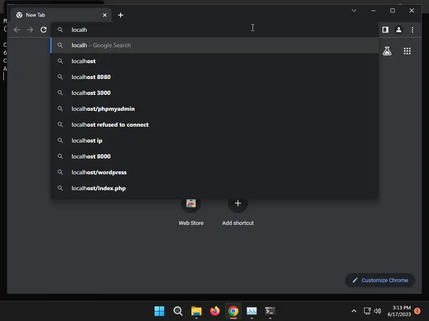Open the terminal taskbar icon
The height and width of the screenshot is (321, 429).
click(x=270, y=311)
